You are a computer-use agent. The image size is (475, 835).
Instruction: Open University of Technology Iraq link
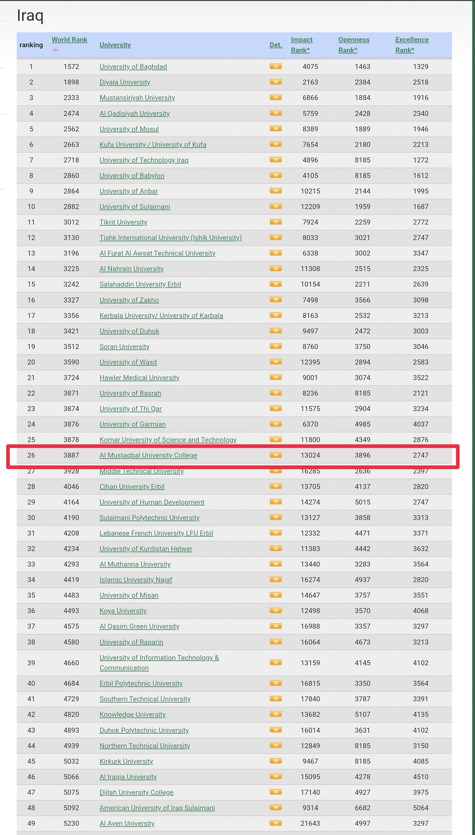(x=144, y=160)
